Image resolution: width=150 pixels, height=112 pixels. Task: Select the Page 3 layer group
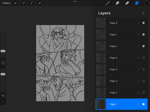point(122,81)
